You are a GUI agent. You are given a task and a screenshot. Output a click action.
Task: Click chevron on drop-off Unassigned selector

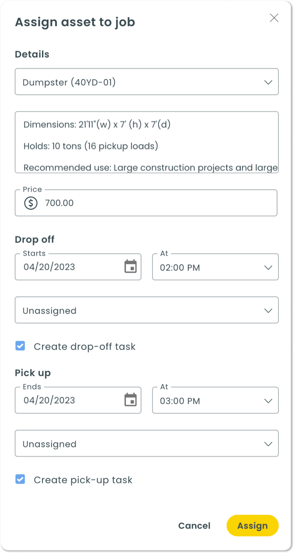(268, 311)
